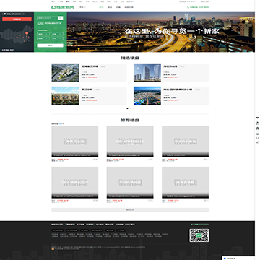This screenshot has width=260, height=260.
Task: Select the last item in the main navigation bar
Action: click(129, 7)
